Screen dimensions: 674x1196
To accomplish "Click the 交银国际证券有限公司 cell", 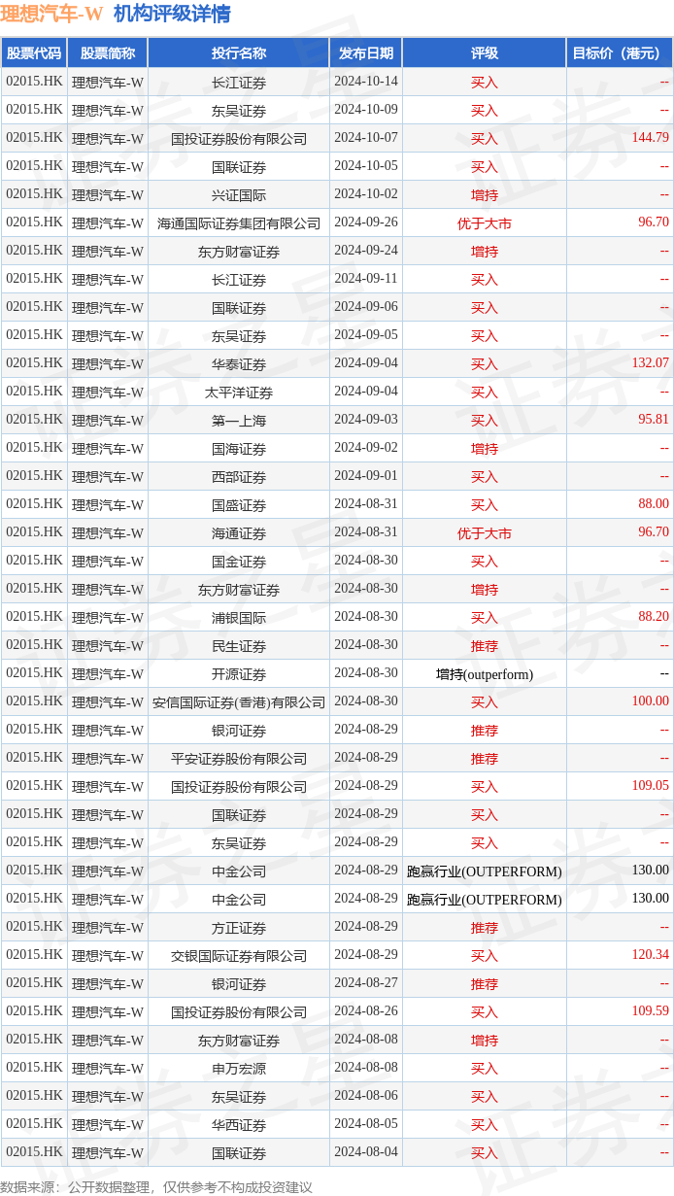I will pyautogui.click(x=239, y=955).
